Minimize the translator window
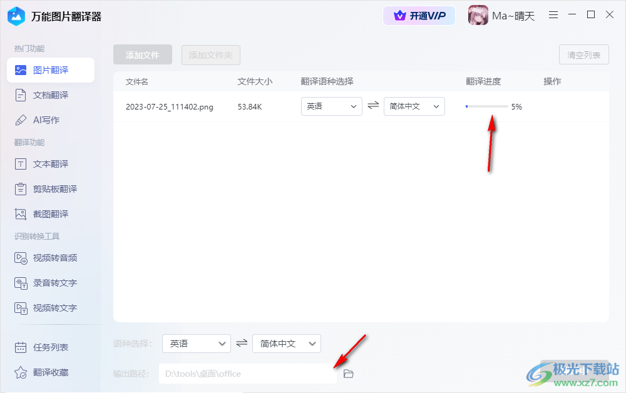 [572, 15]
